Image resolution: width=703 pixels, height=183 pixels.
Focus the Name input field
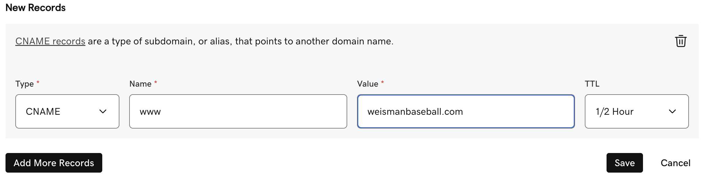point(238,111)
